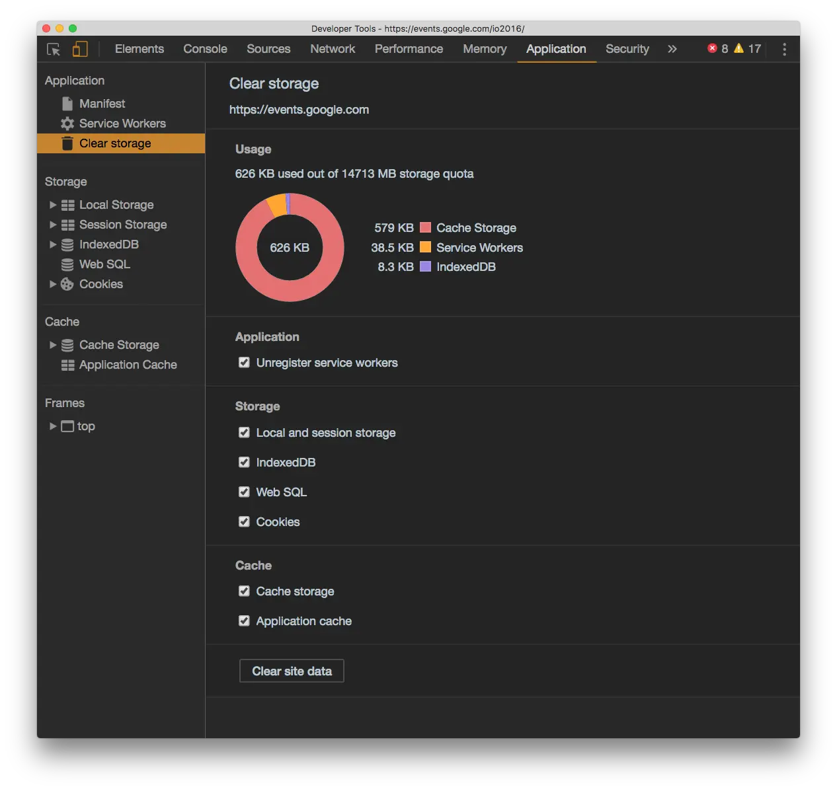837x791 pixels.
Task: Switch to the Network tab
Action: click(333, 49)
